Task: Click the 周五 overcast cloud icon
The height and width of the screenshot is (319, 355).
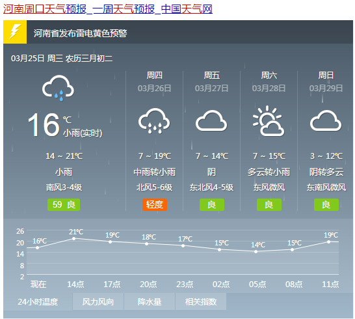Action: coord(211,120)
